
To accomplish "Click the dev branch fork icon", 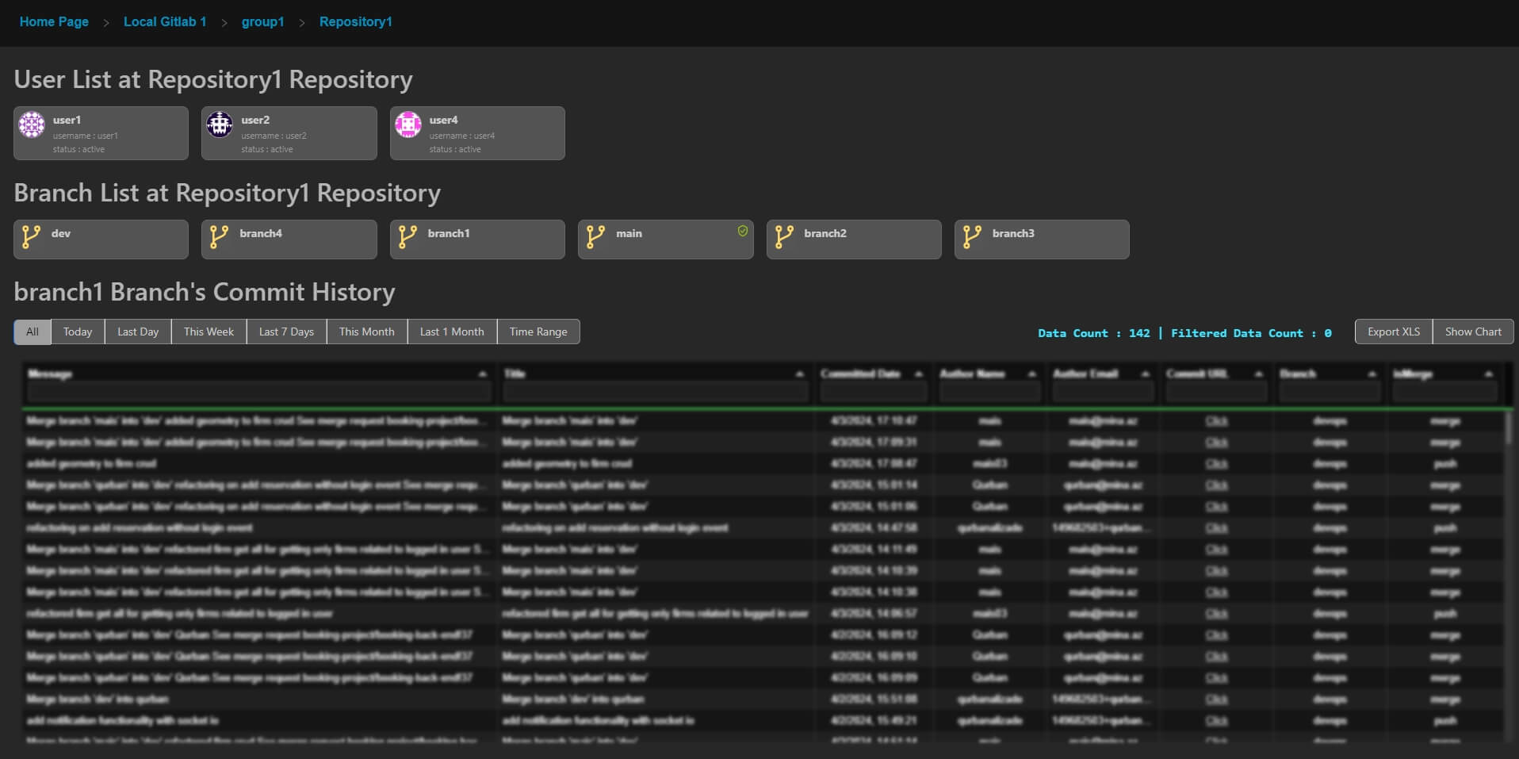I will pyautogui.click(x=31, y=237).
